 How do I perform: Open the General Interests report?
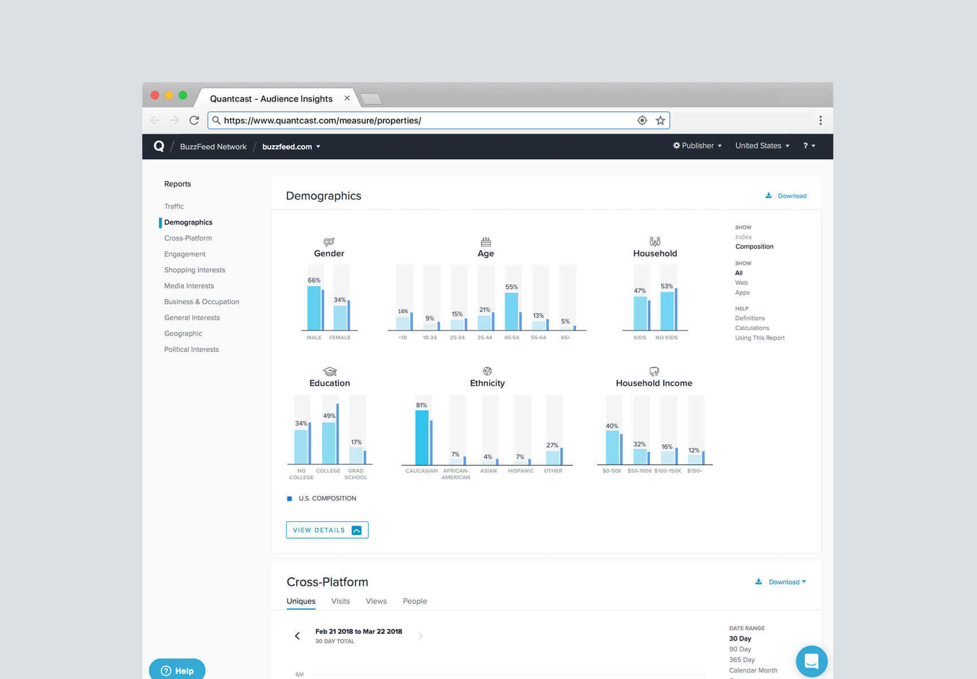191,317
